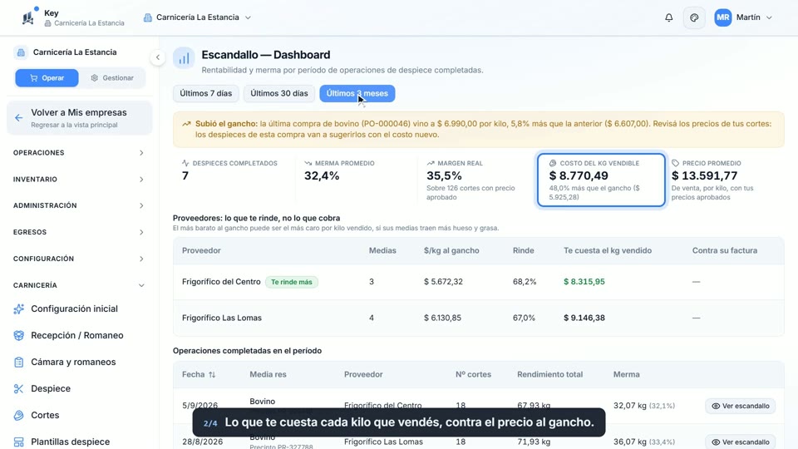The height and width of the screenshot is (449, 798).
Task: Select the Últimos 30 días tab
Action: click(279, 94)
